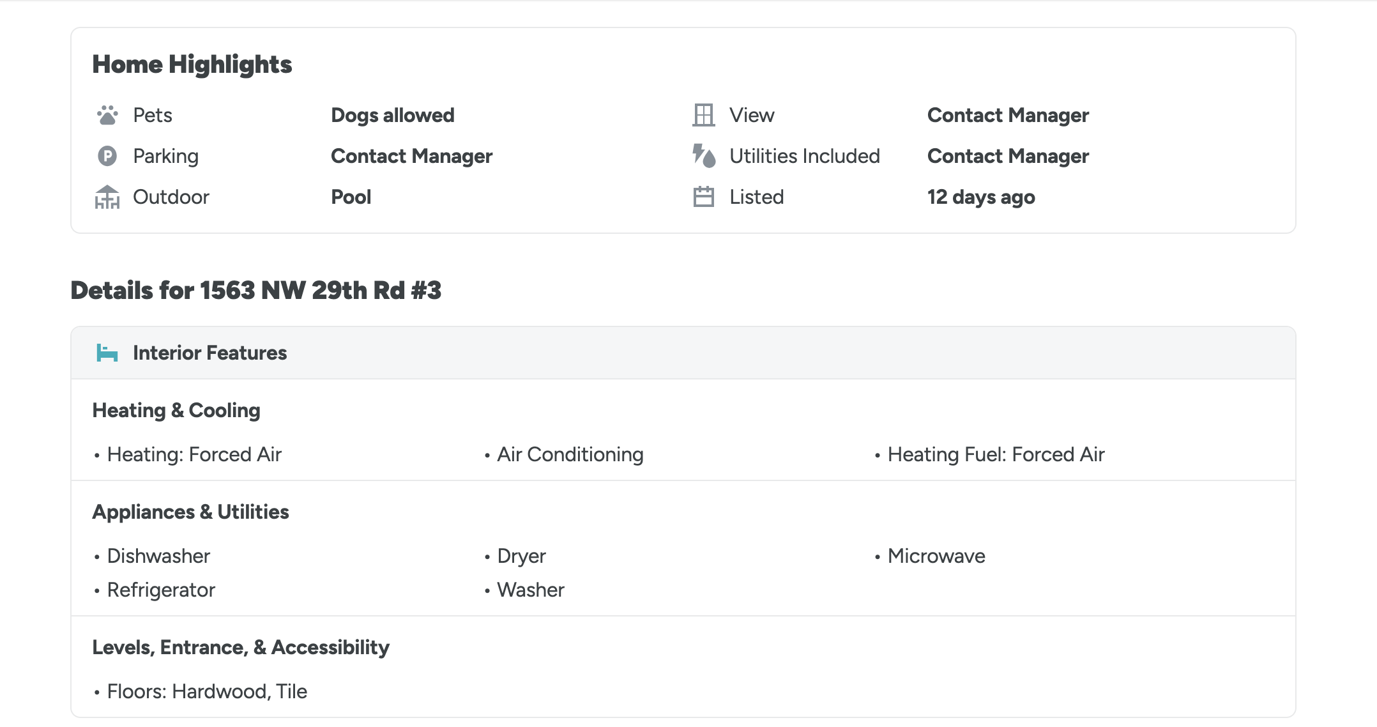Click Contact Manager next to View
Screen dimensions: 1377x727
coord(1008,115)
